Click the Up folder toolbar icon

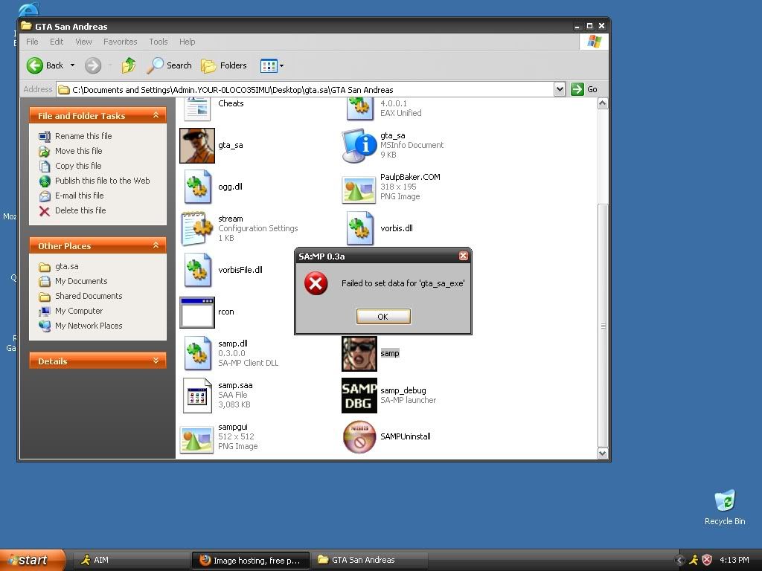129,65
